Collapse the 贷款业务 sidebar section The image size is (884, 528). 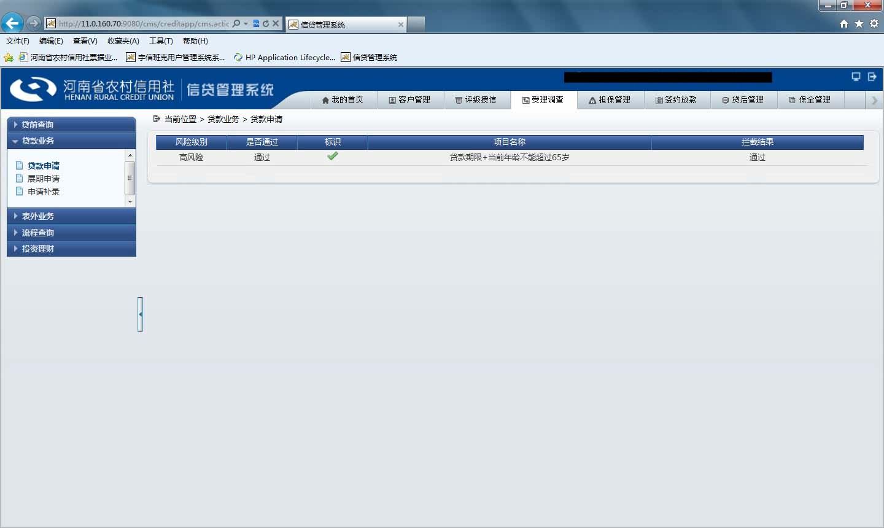click(x=71, y=141)
